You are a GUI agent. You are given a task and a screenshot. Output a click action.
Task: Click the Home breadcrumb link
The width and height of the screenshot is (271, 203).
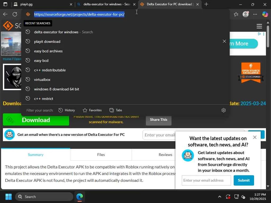[7, 59]
